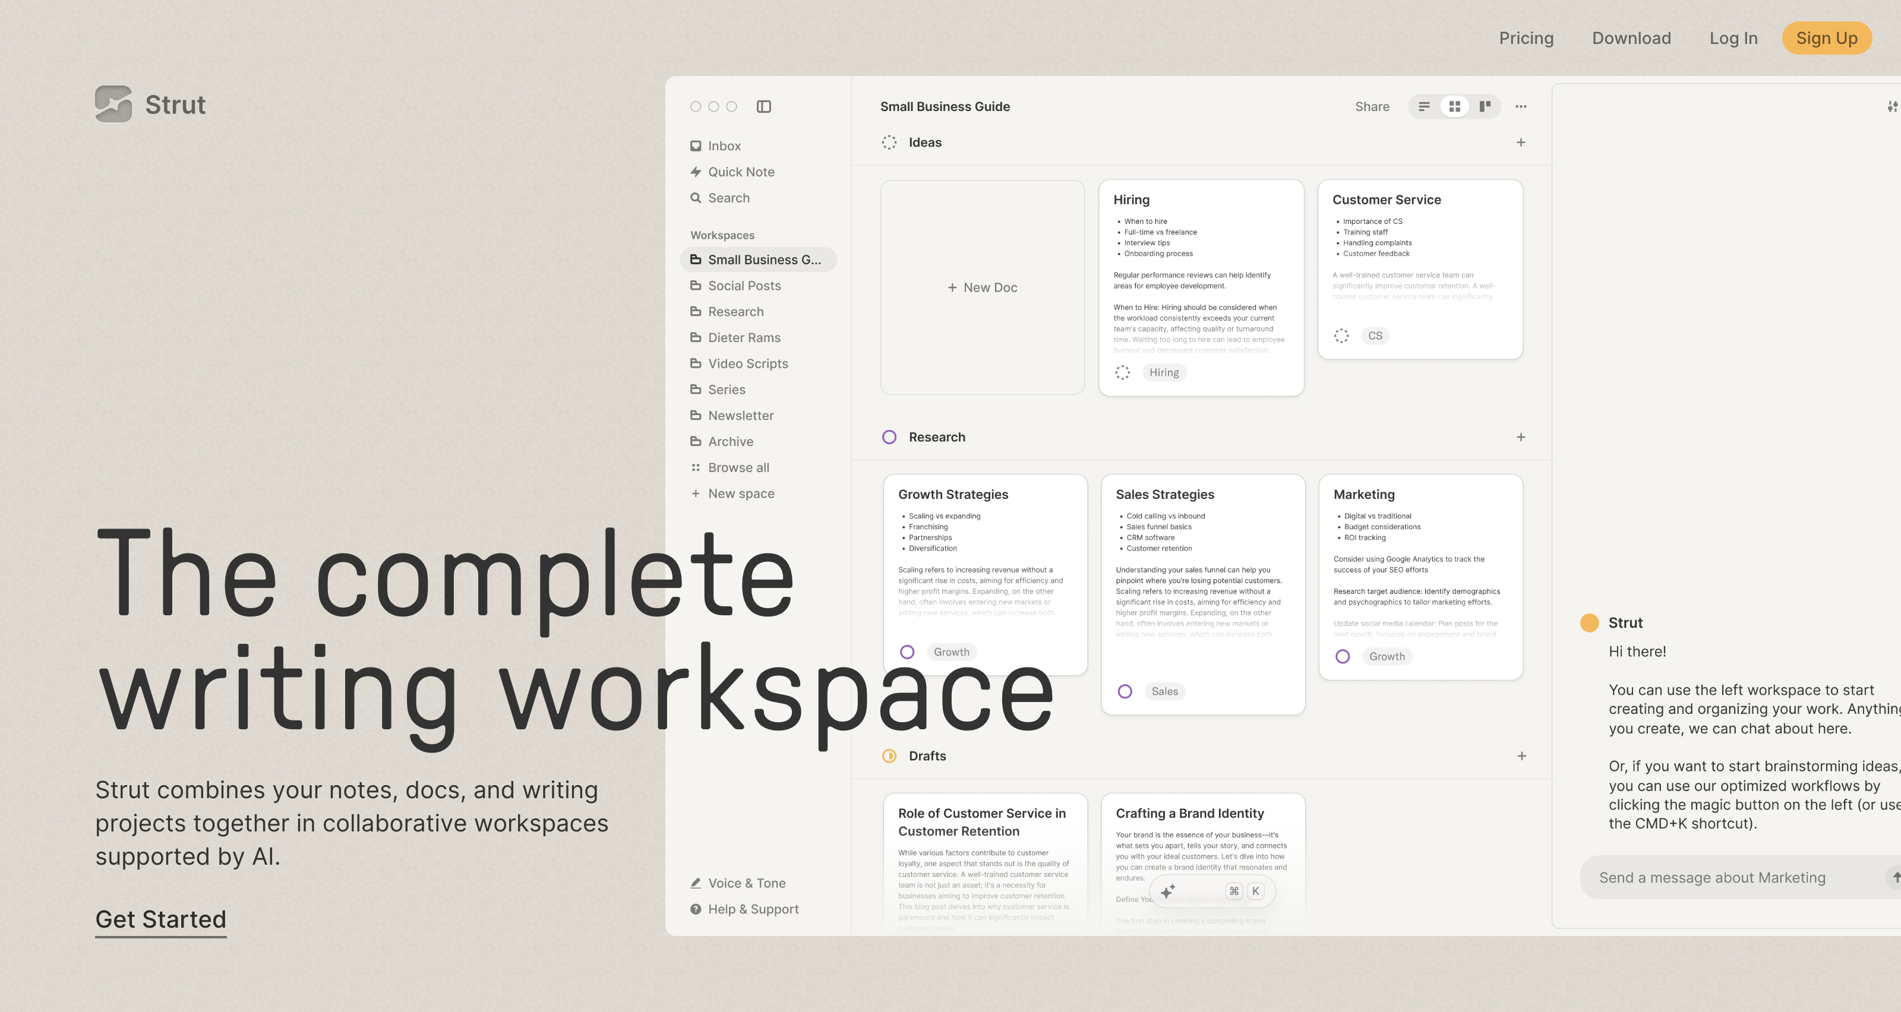Add a doc to the Ideas section

pyautogui.click(x=1521, y=143)
